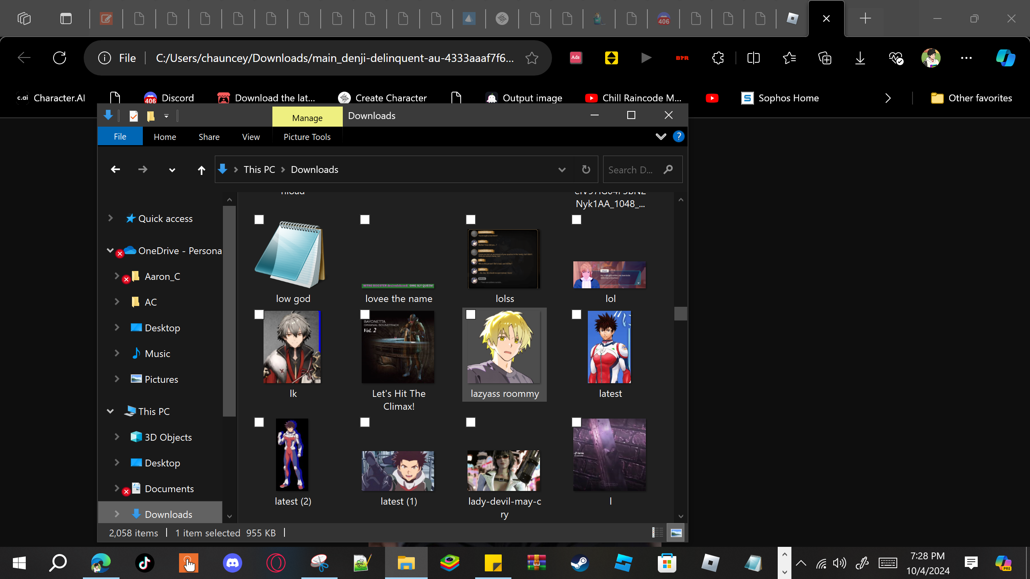The width and height of the screenshot is (1030, 579).
Task: Open the File ribbon tab
Action: (x=120, y=137)
